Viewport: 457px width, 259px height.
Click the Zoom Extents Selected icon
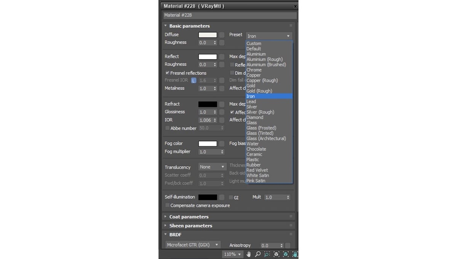(x=286, y=254)
